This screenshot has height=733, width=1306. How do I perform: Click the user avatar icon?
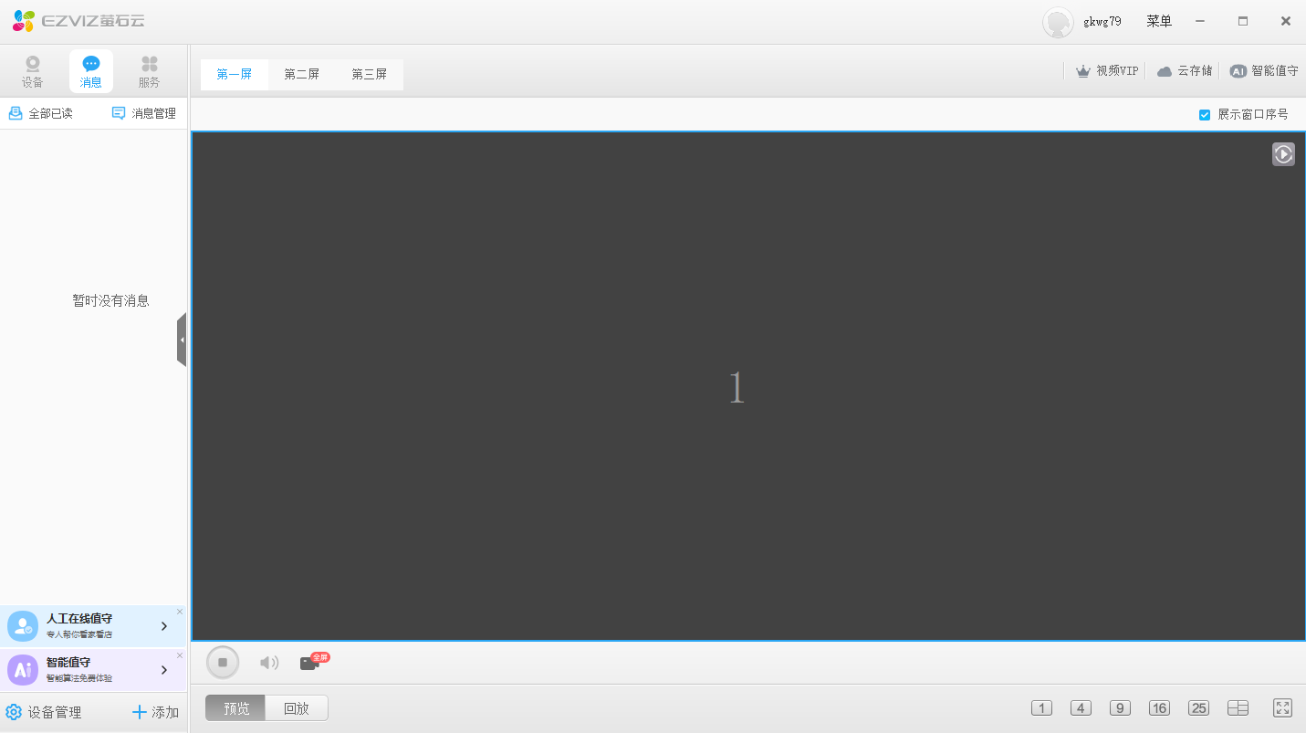[x=1058, y=22]
